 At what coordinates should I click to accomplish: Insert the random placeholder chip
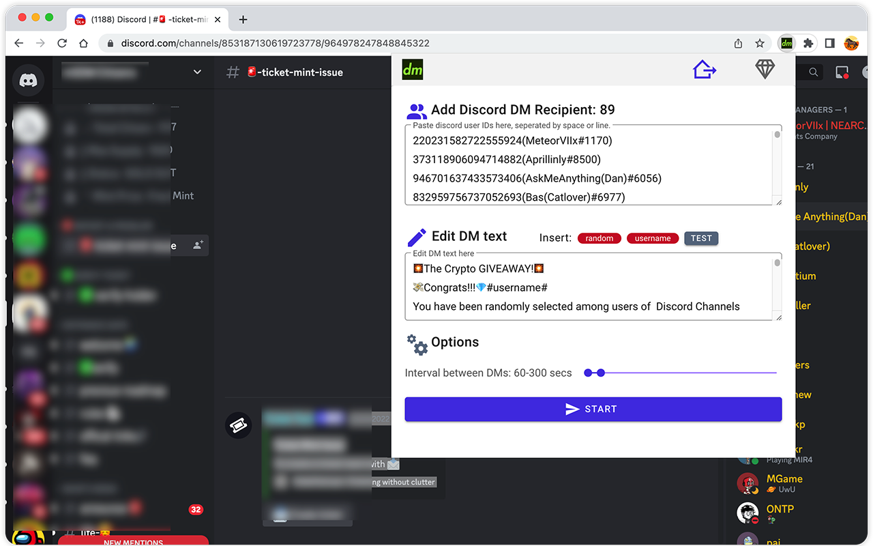(x=599, y=238)
